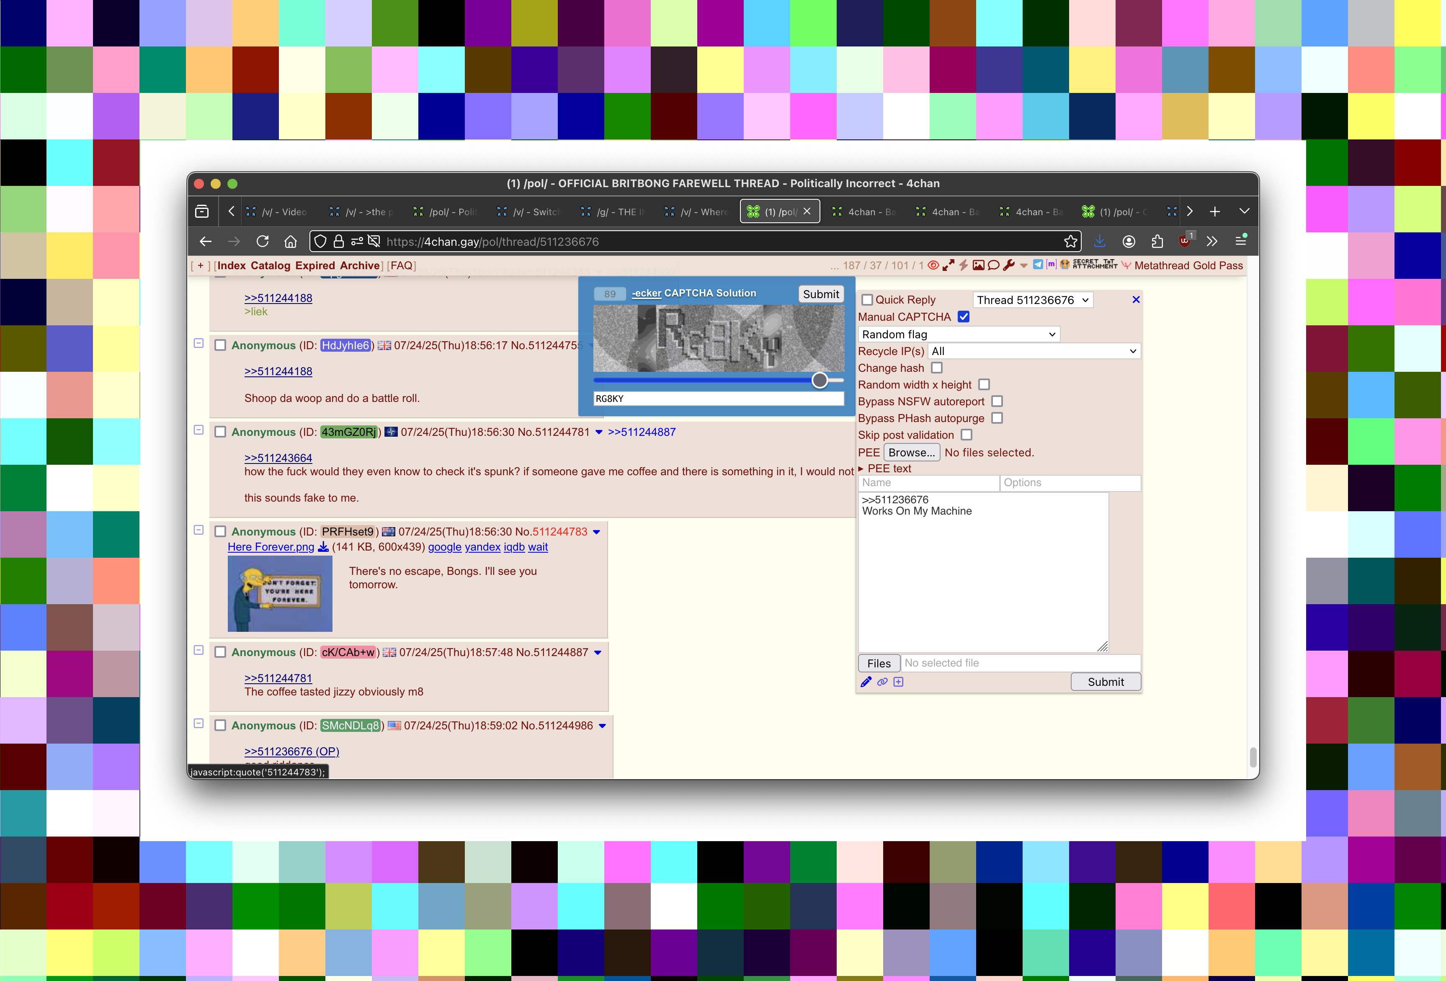Open the FAQ navigation link
Viewport: 1446px width, 981px height.
pyautogui.click(x=401, y=265)
